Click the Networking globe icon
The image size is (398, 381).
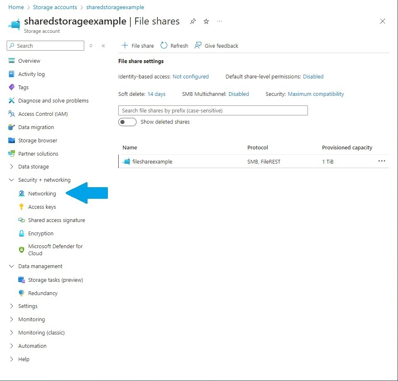(22, 193)
